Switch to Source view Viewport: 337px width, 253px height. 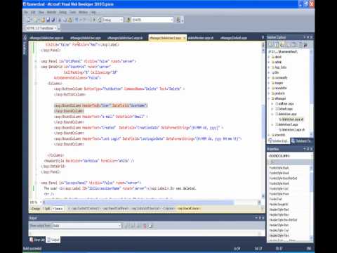click(x=58, y=209)
